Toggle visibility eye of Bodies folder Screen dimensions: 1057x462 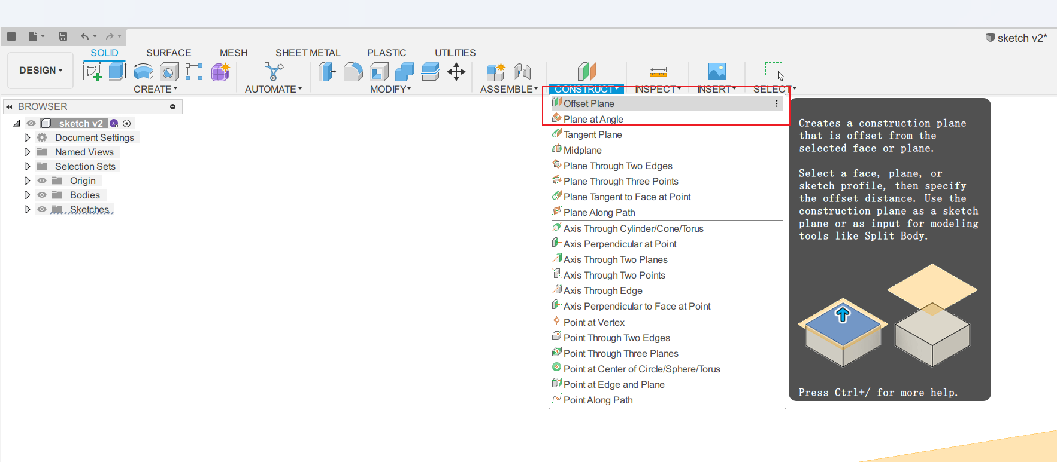pos(42,195)
